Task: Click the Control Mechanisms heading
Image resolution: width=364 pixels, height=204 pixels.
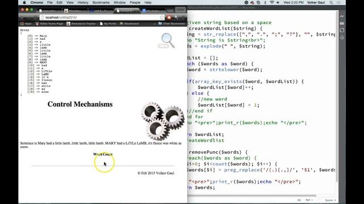Action: pos(80,104)
